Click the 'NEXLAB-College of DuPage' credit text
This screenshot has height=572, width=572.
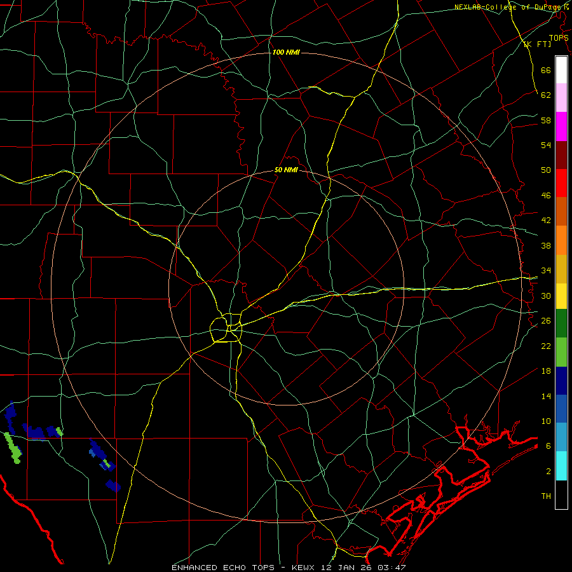pyautogui.click(x=508, y=7)
